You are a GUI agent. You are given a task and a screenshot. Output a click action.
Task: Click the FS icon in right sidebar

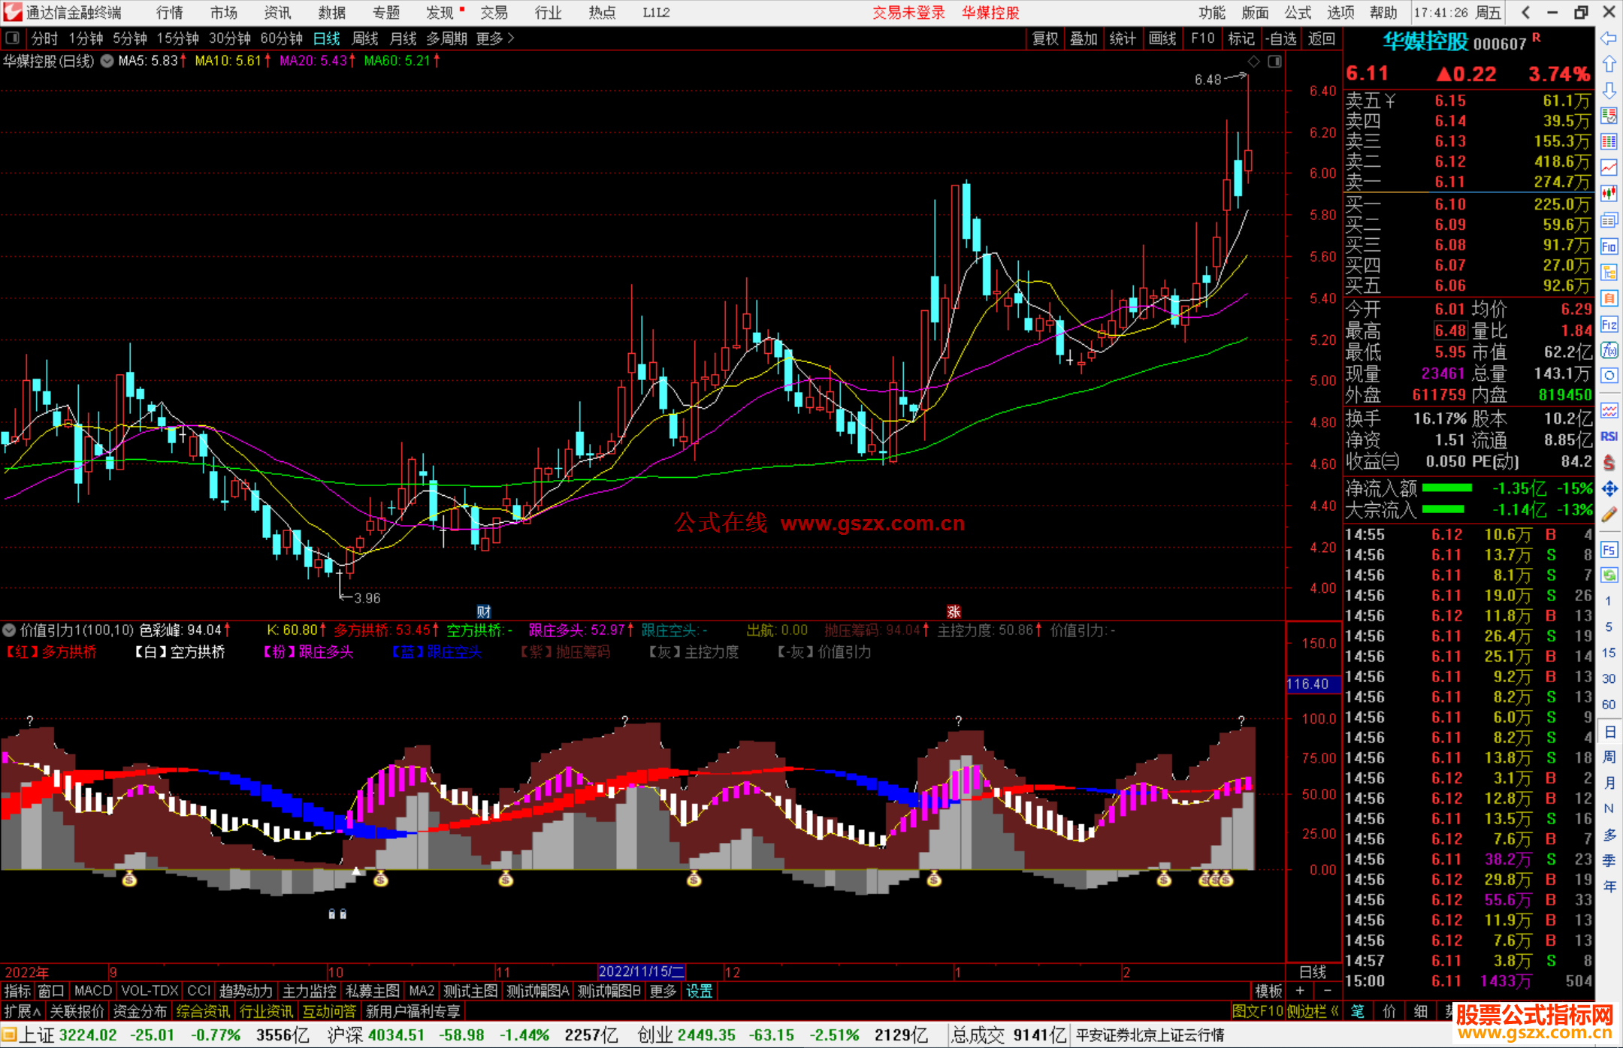(1609, 550)
